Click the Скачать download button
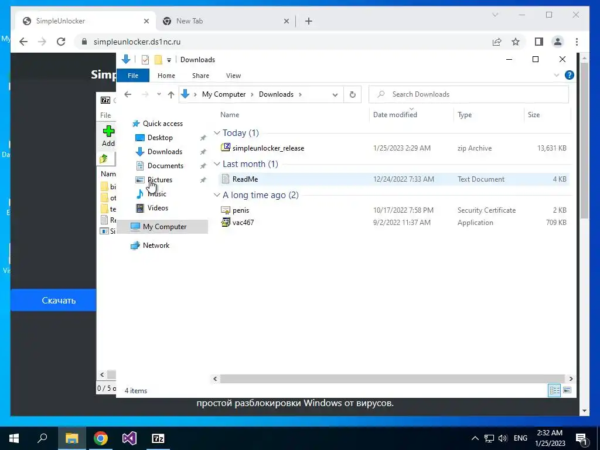Screen dimensions: 600x450 53,301
